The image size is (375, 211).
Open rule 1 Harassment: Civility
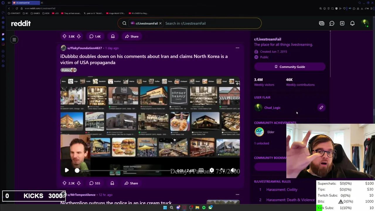282,190
